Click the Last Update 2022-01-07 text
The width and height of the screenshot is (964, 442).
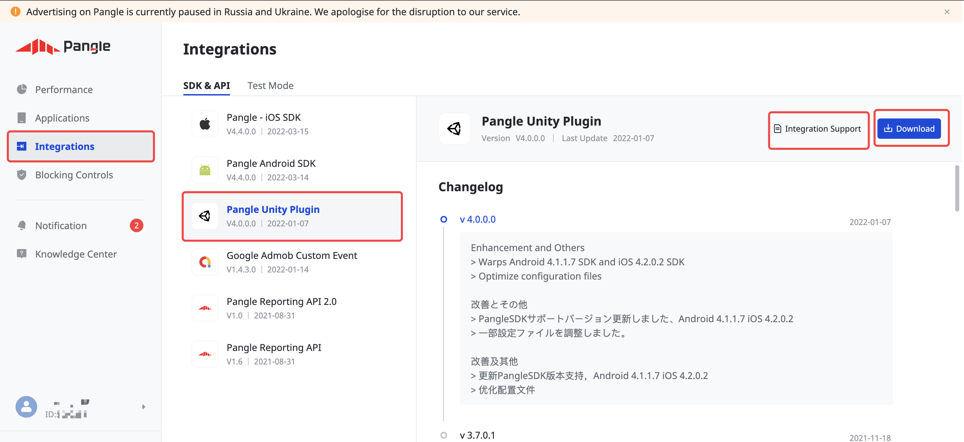point(608,138)
